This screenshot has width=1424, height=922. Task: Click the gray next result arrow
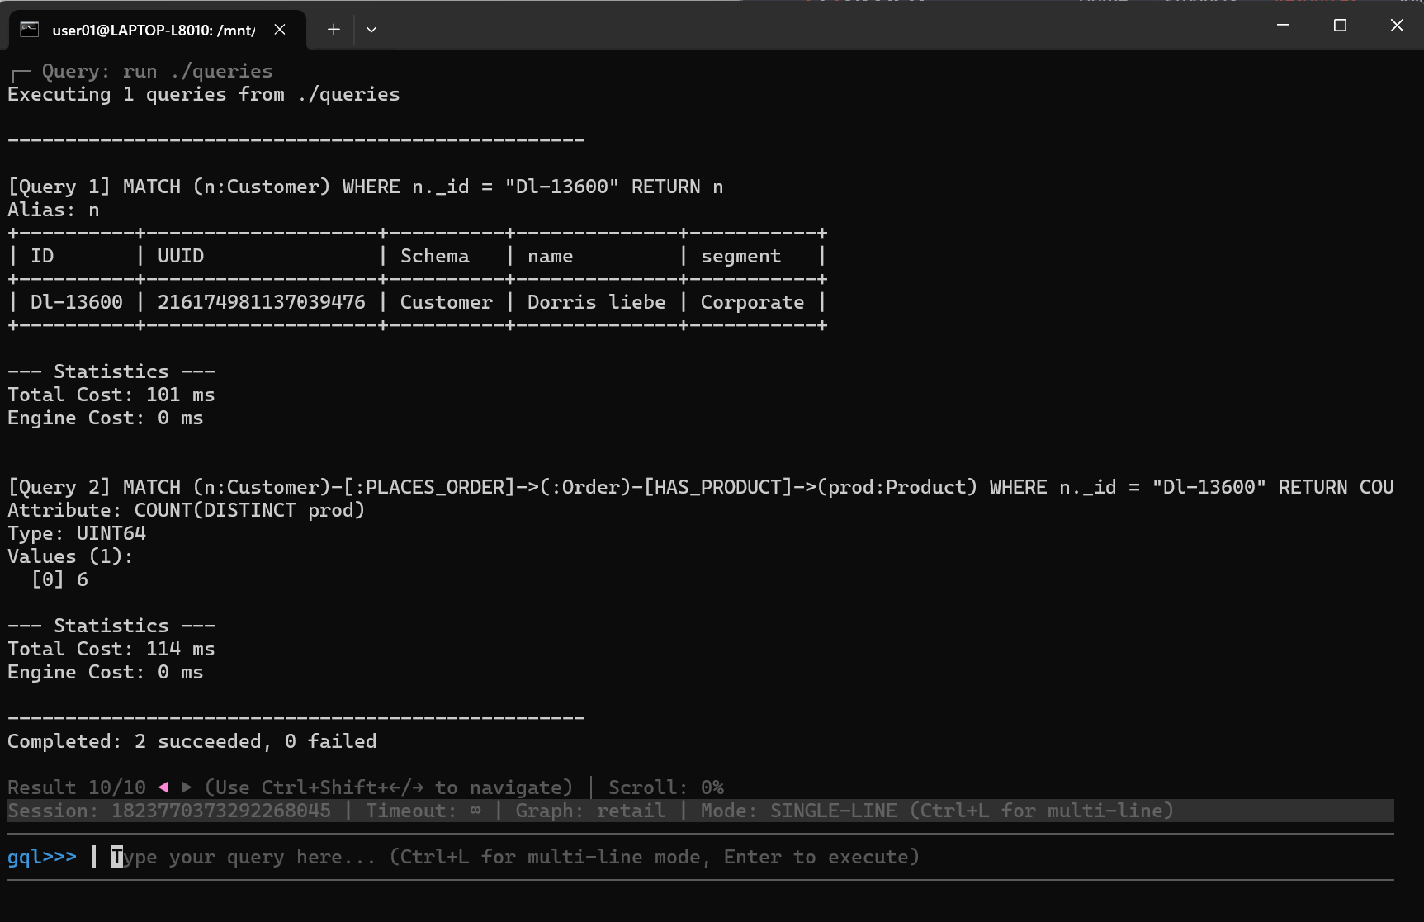point(187,787)
